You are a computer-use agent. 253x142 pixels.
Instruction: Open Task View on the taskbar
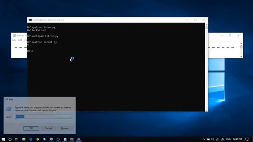(17, 139)
